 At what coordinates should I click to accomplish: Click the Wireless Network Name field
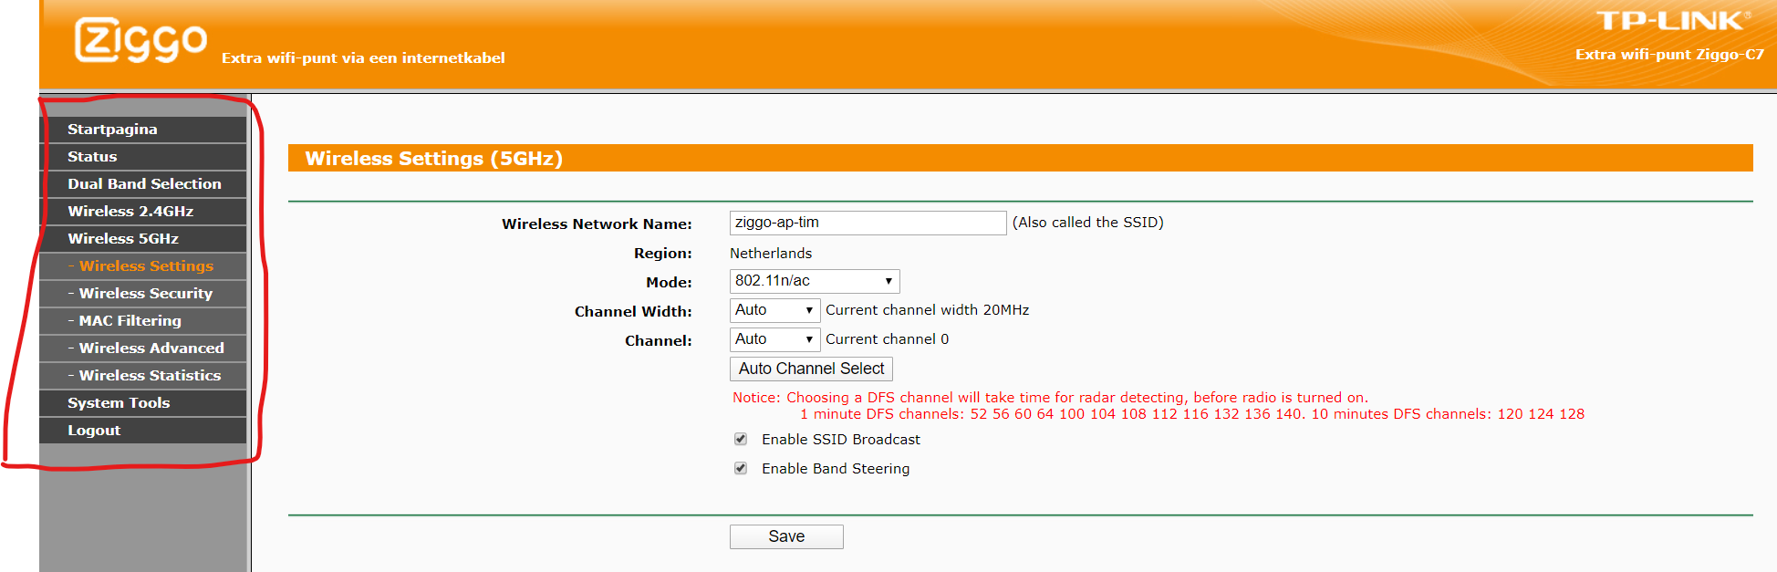click(867, 223)
